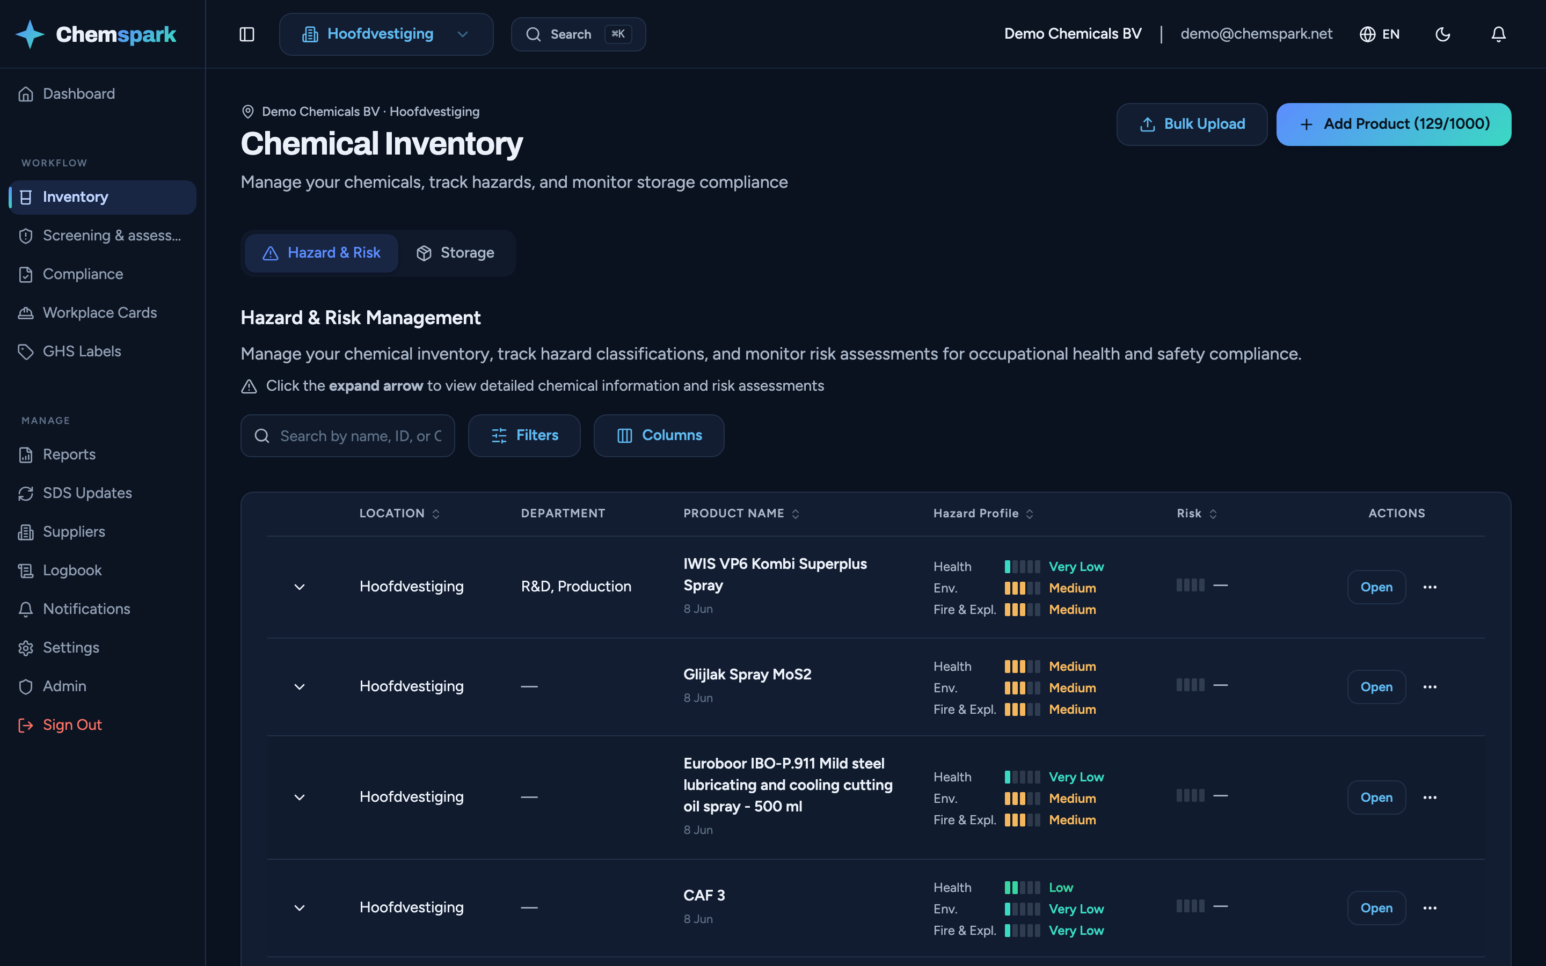
Task: Open Compliance sidebar item
Action: (x=102, y=274)
